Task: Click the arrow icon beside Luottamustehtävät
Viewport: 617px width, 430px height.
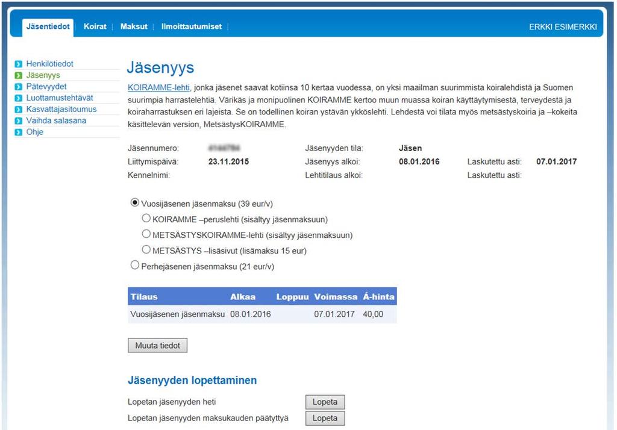Action: point(19,98)
